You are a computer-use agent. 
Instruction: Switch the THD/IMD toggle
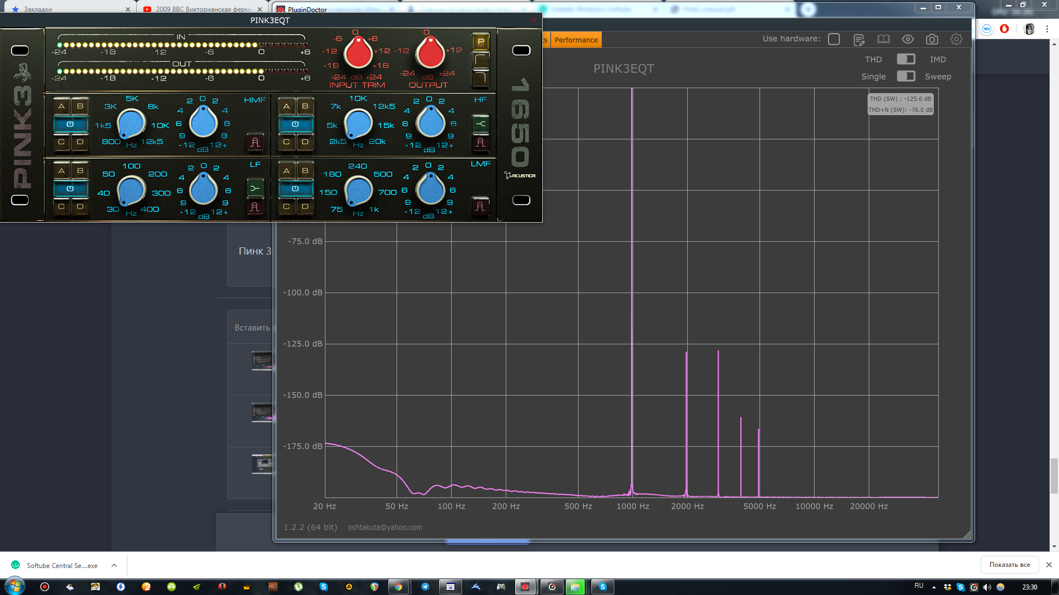click(x=906, y=59)
